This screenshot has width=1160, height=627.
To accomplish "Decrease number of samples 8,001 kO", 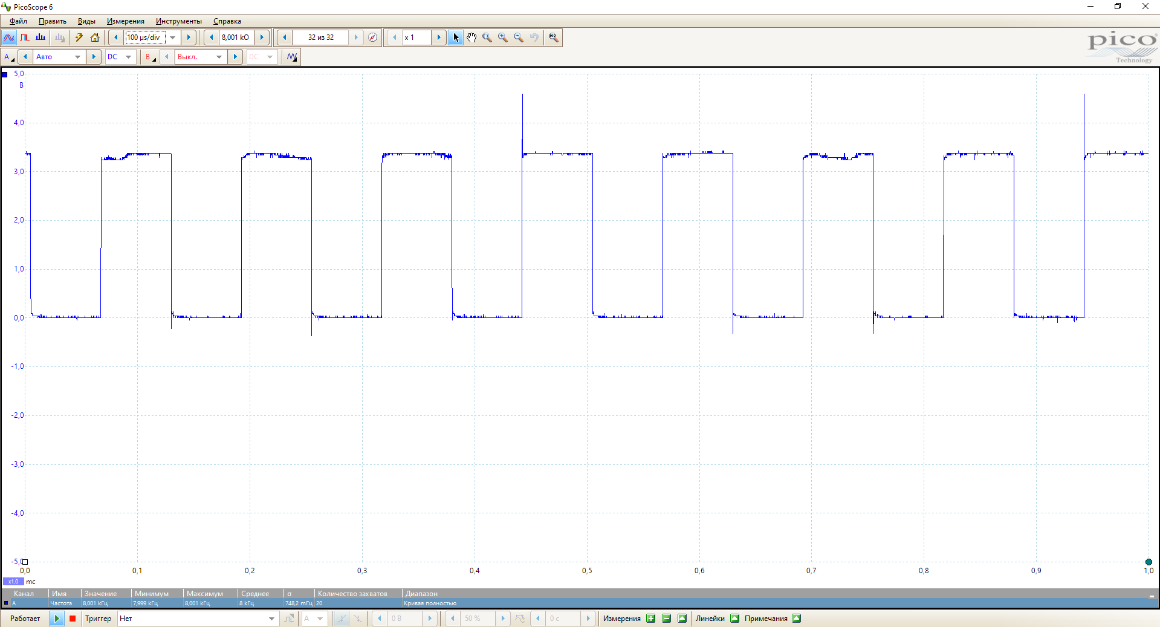I will pos(211,37).
